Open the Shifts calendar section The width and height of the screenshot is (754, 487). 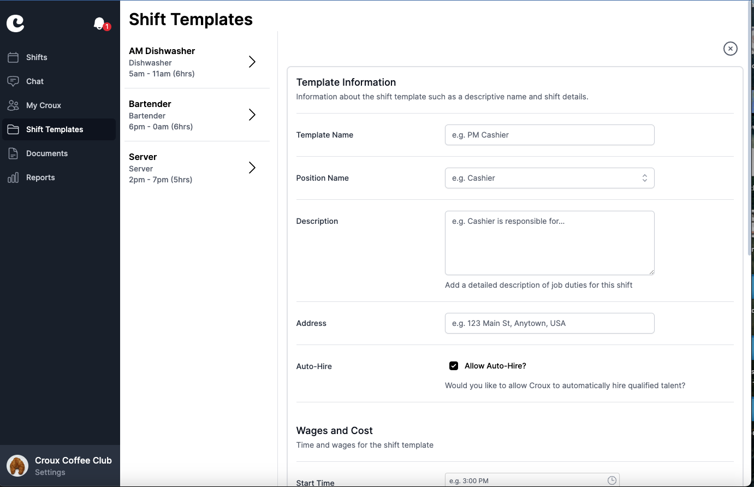tap(36, 57)
